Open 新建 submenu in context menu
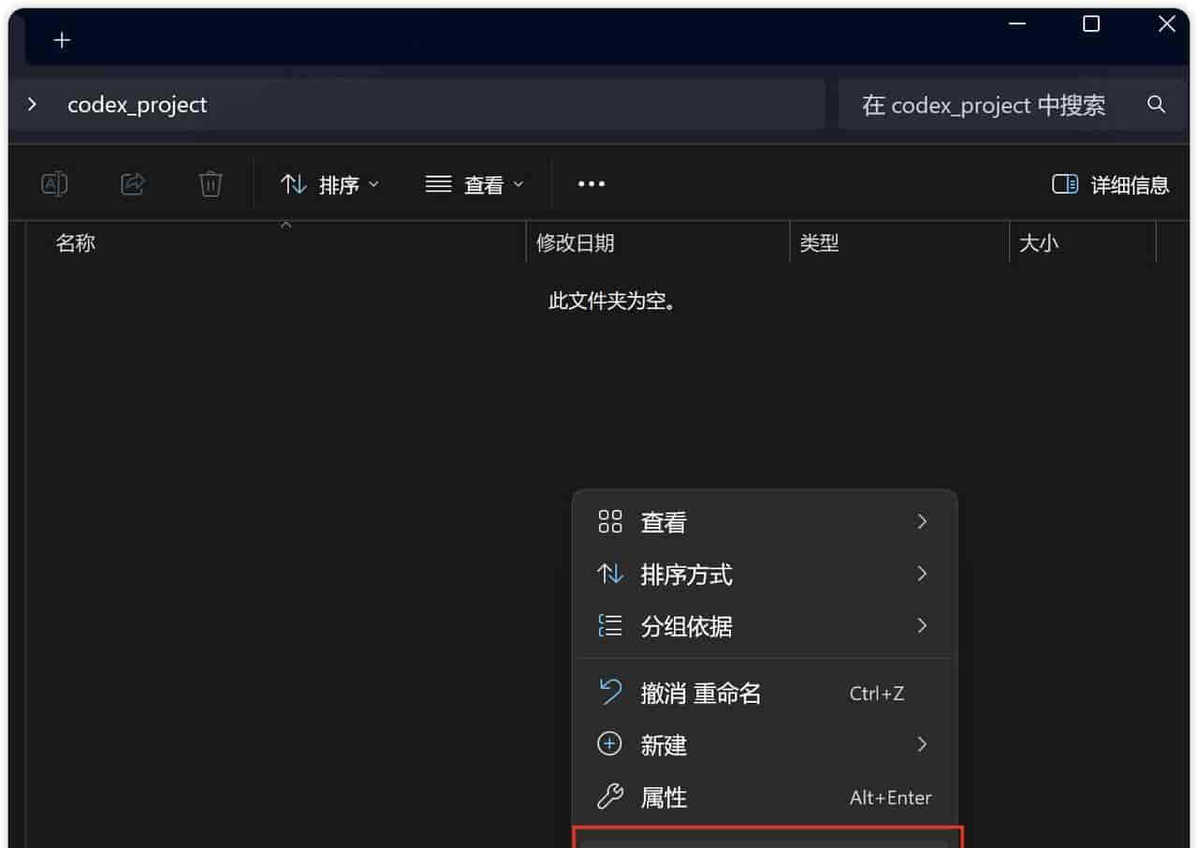The height and width of the screenshot is (848, 1198). click(765, 745)
